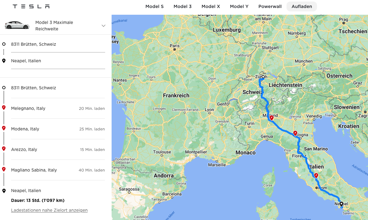Click '40 Min. laden' charging time
Screen dimensions: 368x220
(x=92, y=170)
